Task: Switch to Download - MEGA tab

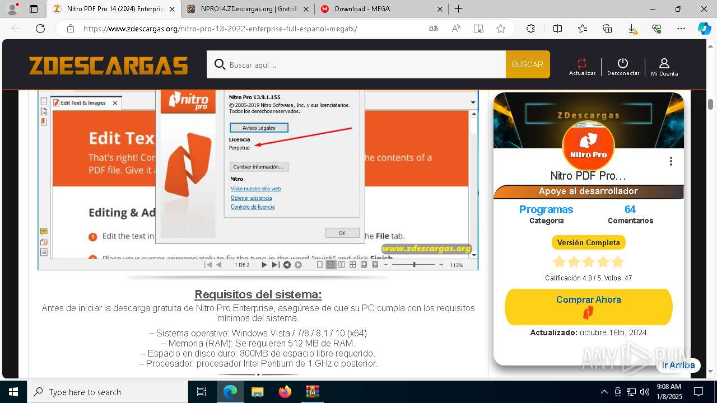Action: point(381,9)
